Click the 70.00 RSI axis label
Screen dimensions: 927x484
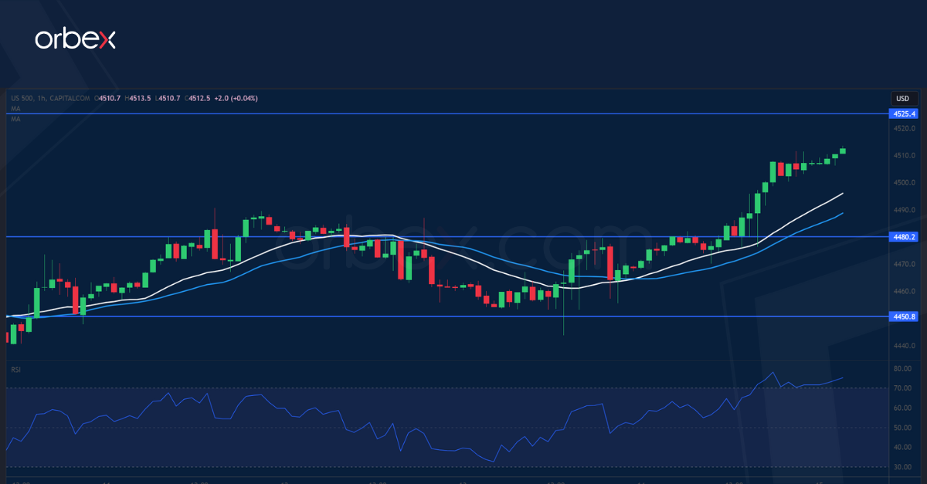(x=905, y=388)
